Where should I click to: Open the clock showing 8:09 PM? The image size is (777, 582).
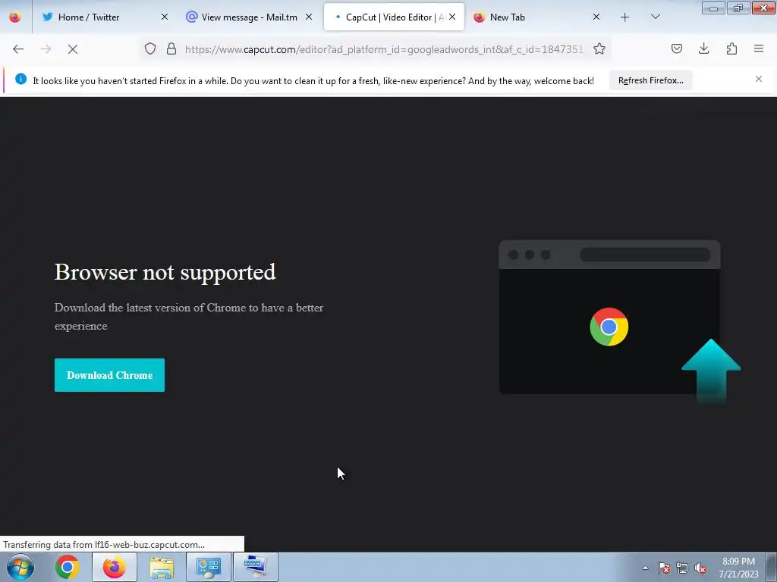click(738, 567)
